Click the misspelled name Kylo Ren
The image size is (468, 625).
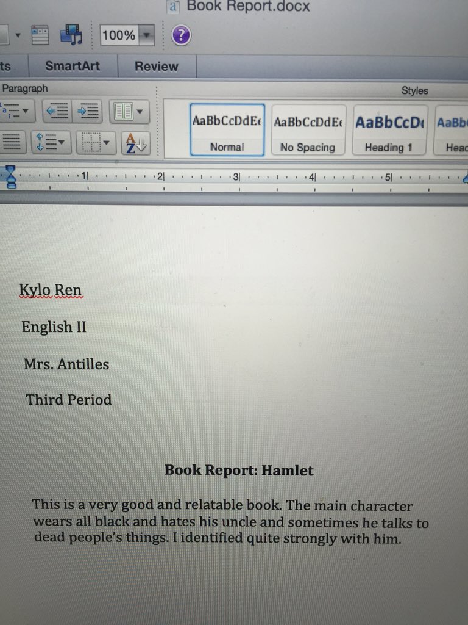[51, 290]
